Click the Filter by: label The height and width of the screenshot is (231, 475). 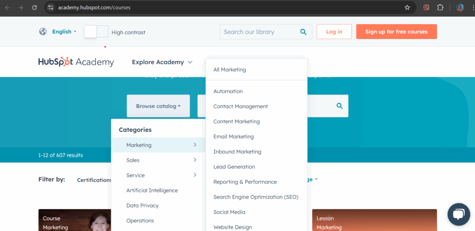tap(52, 179)
